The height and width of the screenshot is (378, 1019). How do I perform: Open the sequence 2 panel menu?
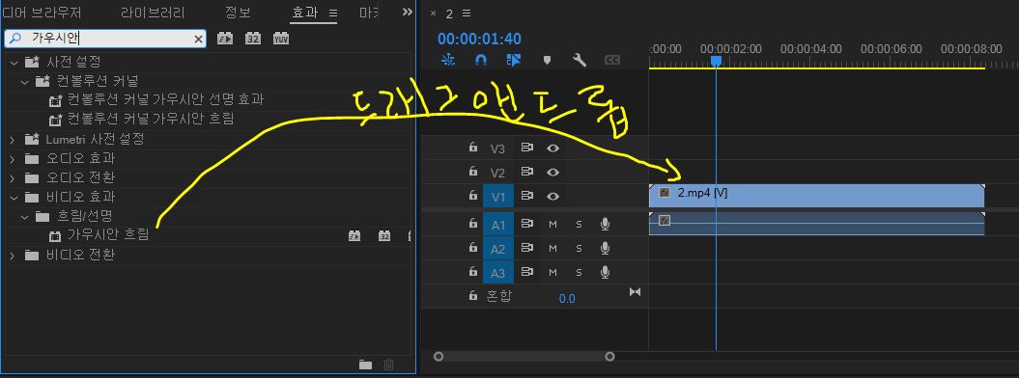[466, 13]
